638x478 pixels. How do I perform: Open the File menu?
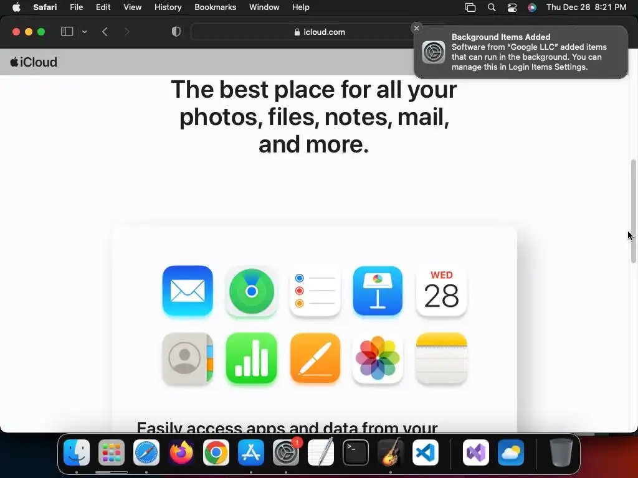tap(77, 7)
